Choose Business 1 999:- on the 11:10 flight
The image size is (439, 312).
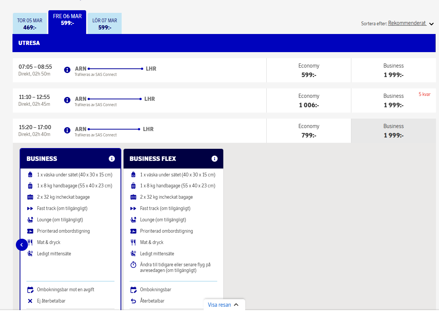pos(393,100)
